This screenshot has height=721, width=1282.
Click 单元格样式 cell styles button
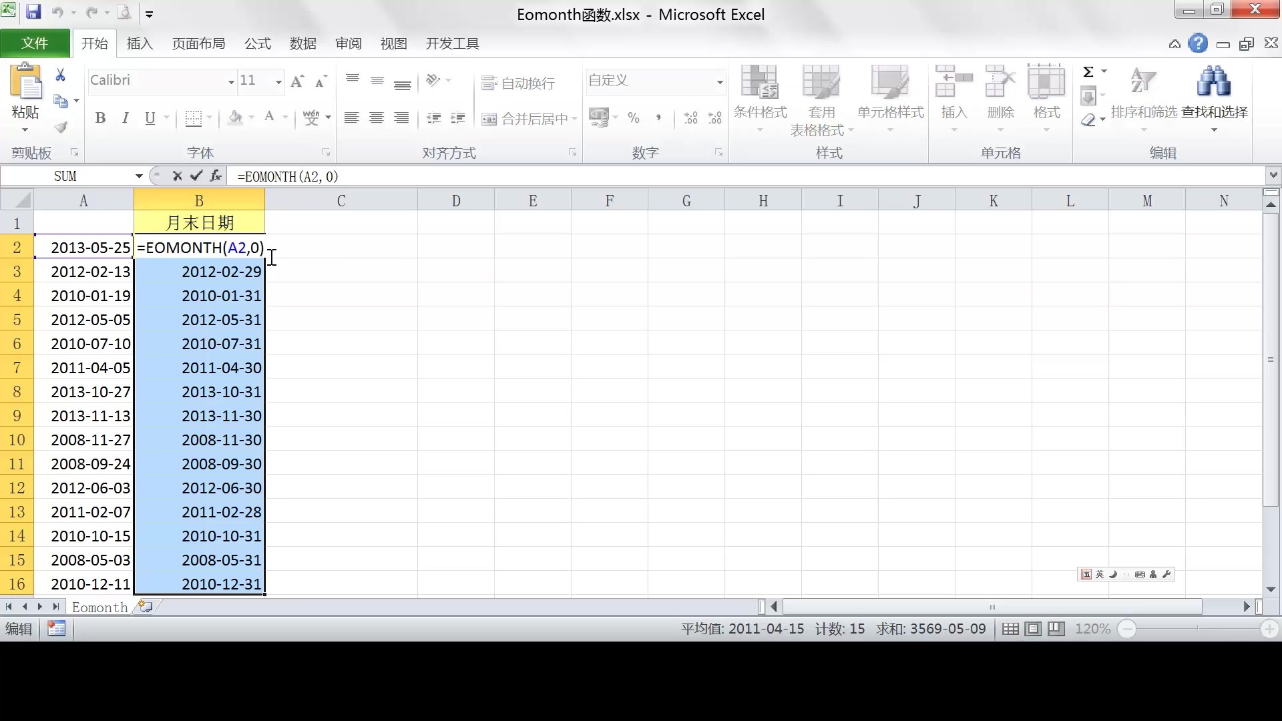point(890,98)
